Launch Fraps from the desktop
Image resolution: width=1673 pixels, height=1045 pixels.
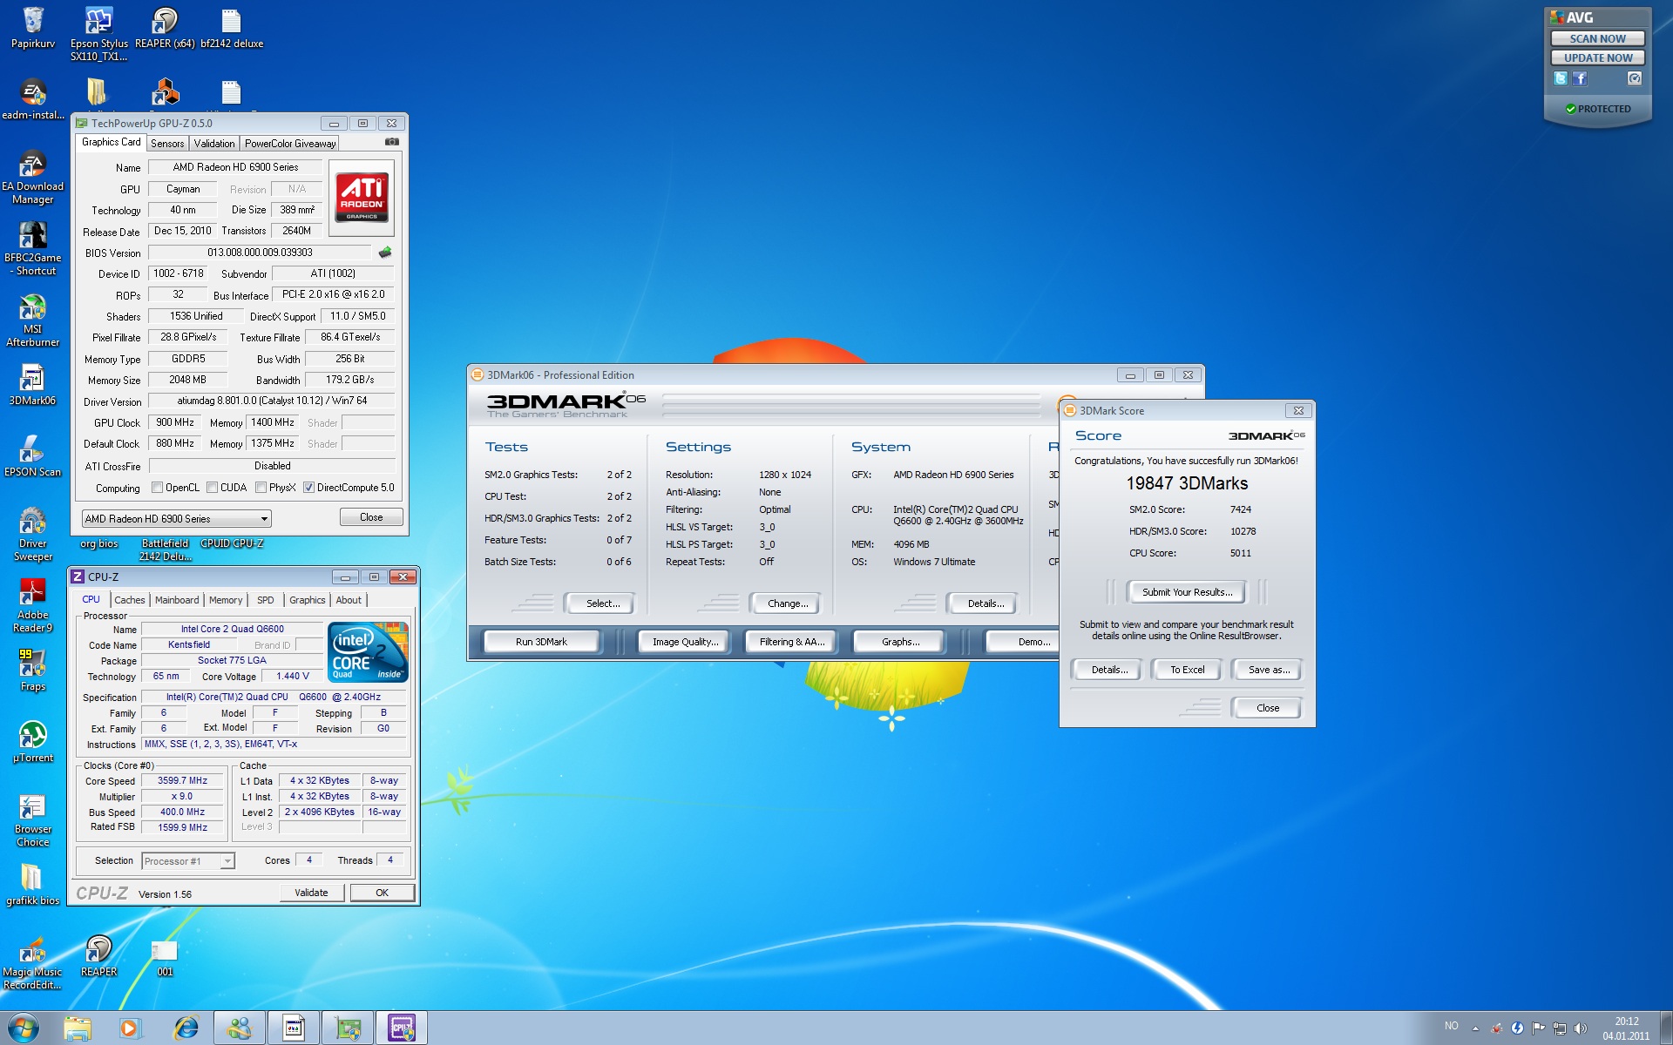[33, 671]
